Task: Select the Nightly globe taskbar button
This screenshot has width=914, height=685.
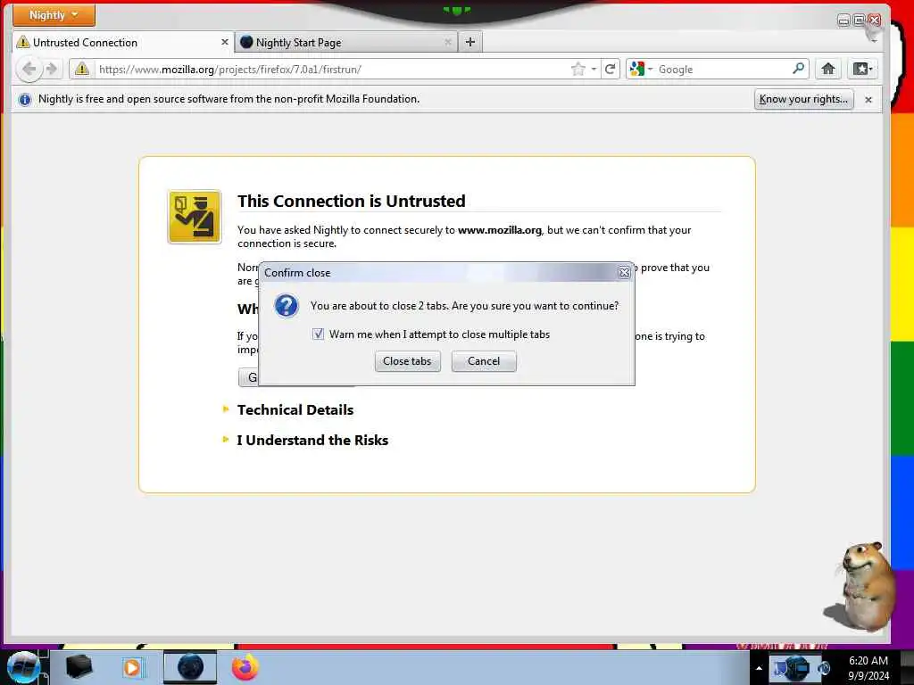Action: pos(190,667)
